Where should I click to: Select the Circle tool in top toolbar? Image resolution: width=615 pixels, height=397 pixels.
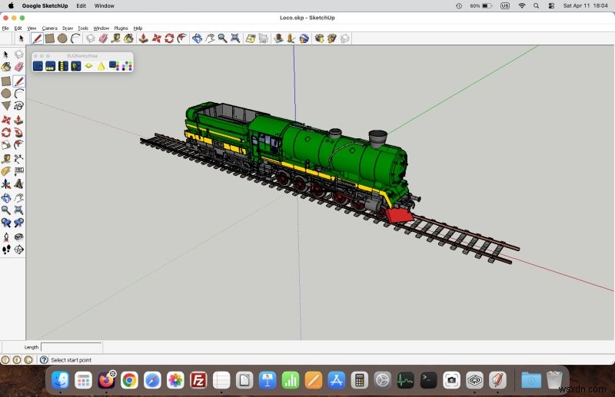pos(62,38)
